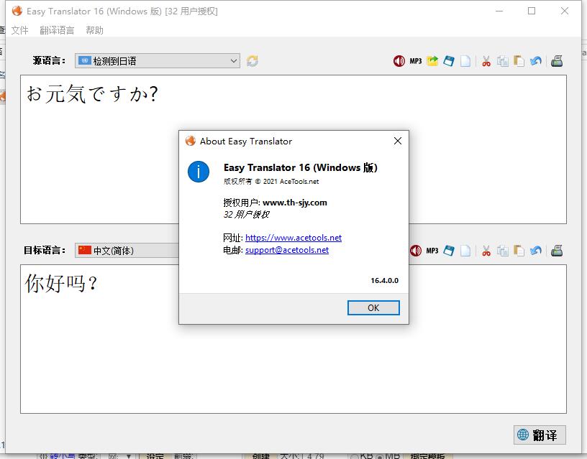
Task: Click the version number 16.4.0.0
Action: [x=384, y=280]
